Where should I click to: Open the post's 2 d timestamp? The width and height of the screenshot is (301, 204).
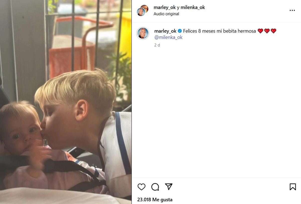[157, 45]
